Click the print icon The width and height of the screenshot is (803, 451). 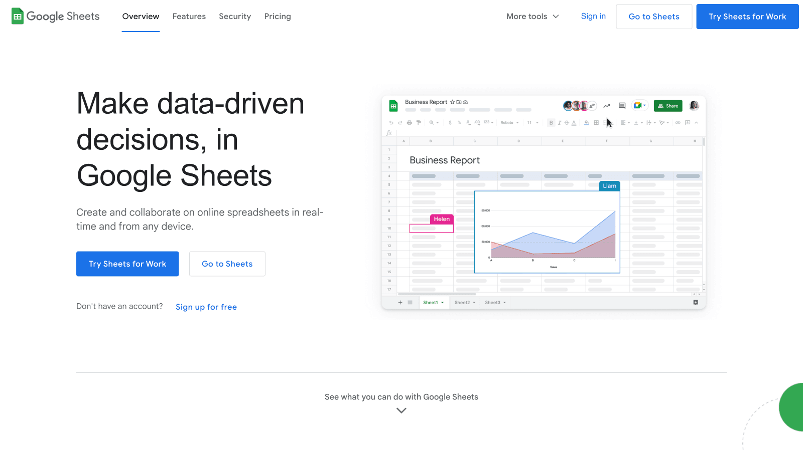(x=409, y=122)
